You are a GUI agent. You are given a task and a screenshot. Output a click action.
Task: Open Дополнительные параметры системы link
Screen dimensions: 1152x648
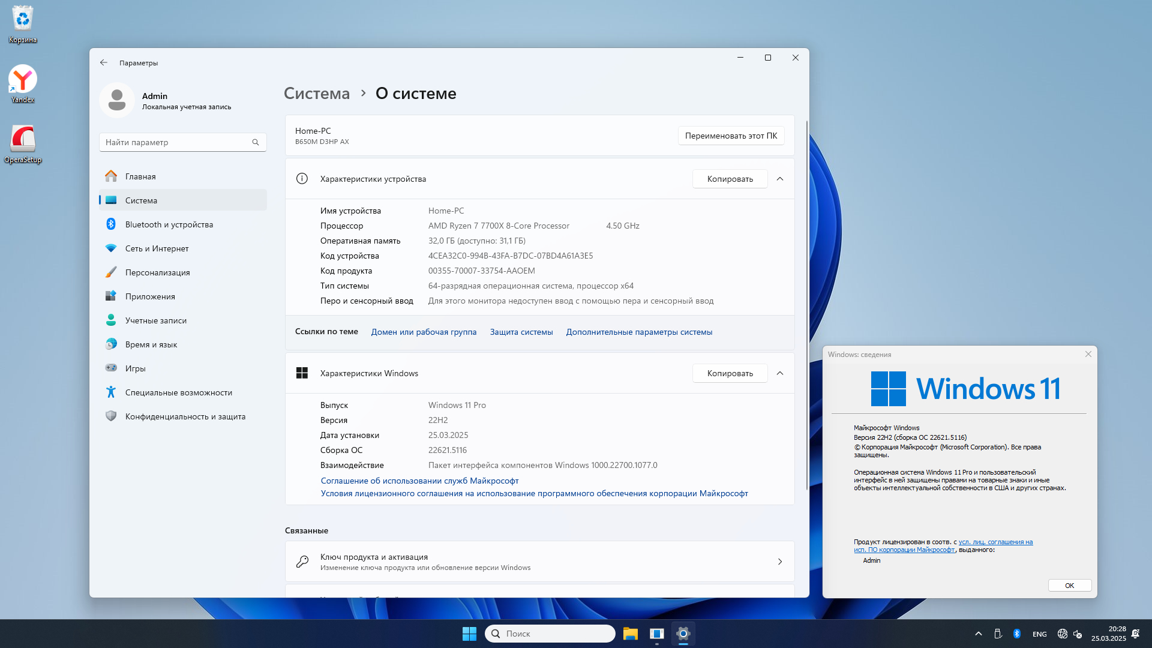click(639, 332)
